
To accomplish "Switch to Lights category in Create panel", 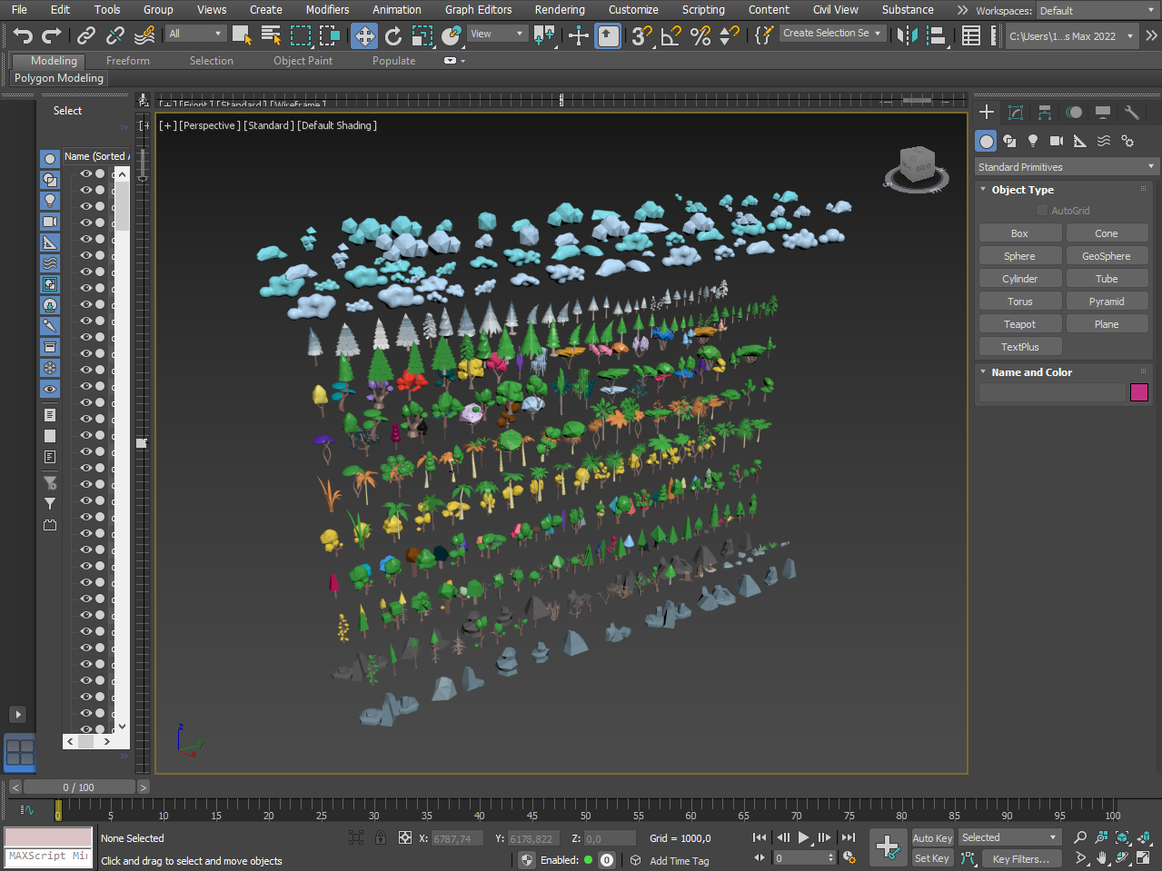I will click(x=1033, y=141).
